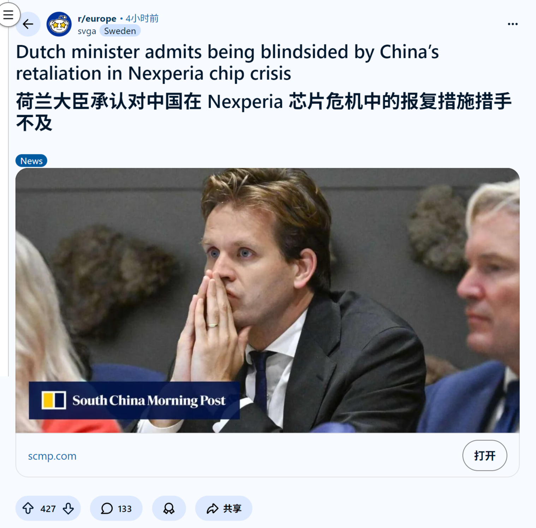The width and height of the screenshot is (536, 528).
Task: Open the 133 comments
Action: (116, 508)
